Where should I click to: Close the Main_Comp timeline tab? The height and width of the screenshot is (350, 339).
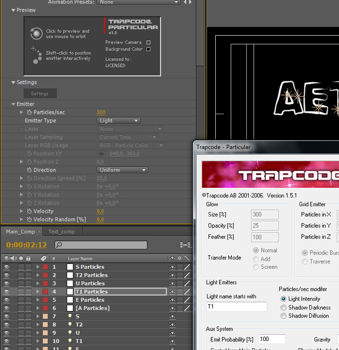point(39,231)
